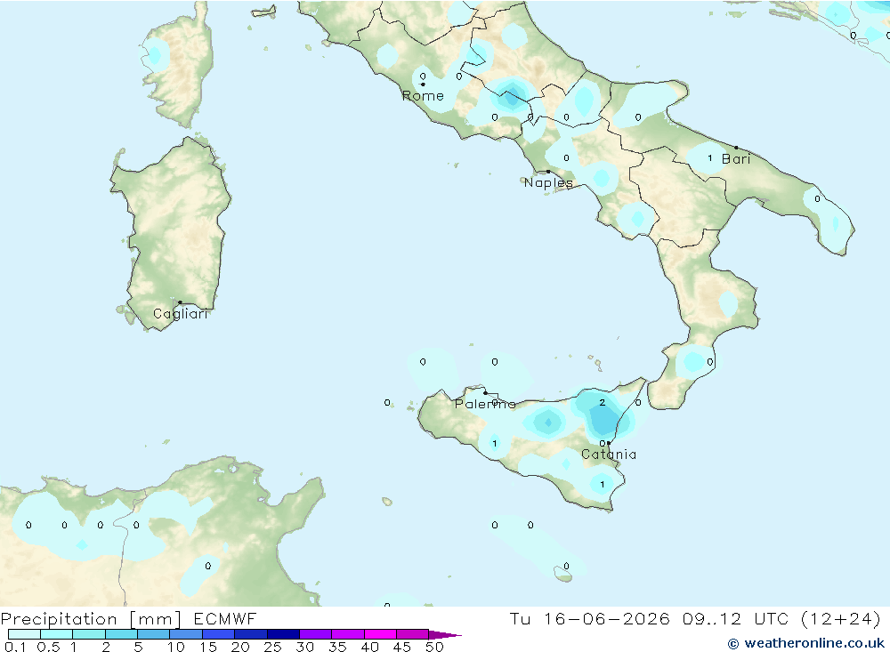Click the 0.1–0.5 mm legend color
Viewport: 890px width, 652px height.
click(x=24, y=634)
